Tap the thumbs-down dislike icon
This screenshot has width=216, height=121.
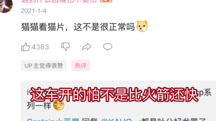pos(66,47)
